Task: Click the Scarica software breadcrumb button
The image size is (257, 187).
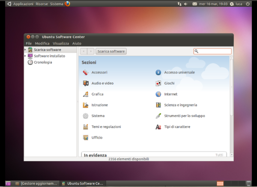Action: pos(111,51)
